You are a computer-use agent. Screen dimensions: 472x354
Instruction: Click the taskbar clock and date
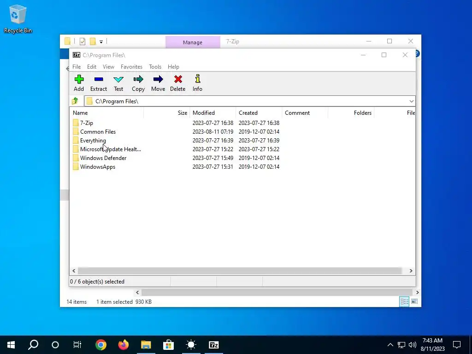[x=432, y=345]
